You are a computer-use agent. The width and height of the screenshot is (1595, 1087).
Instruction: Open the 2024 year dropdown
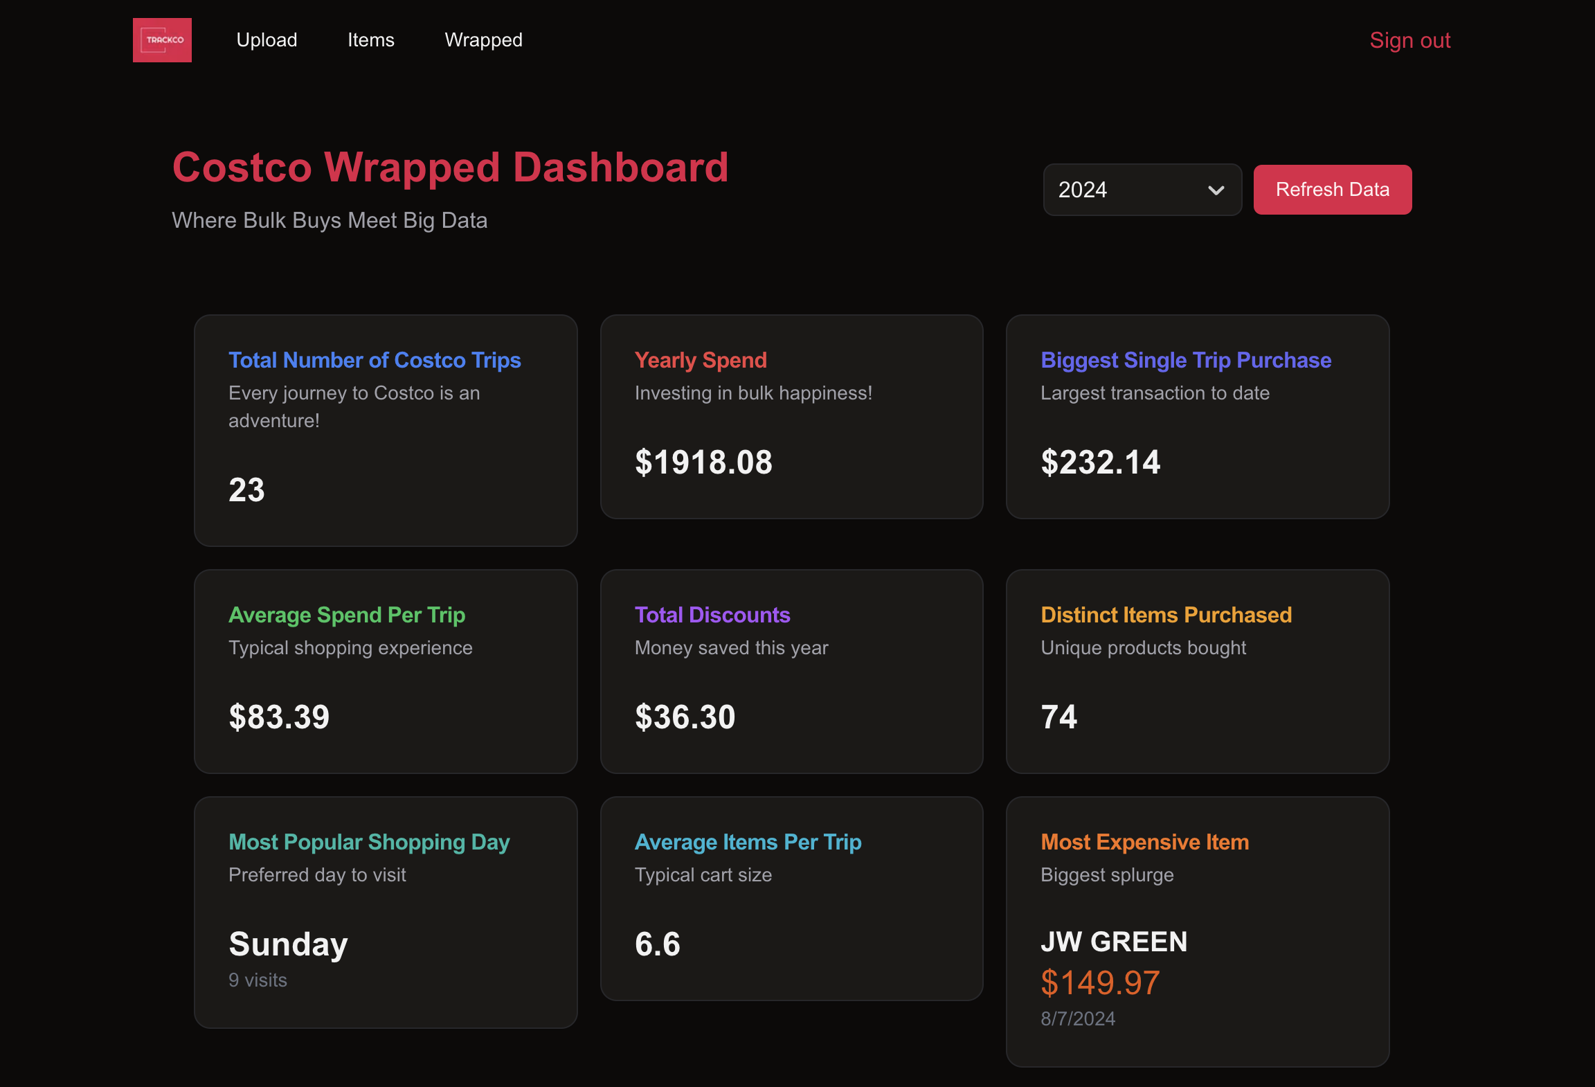click(1142, 190)
